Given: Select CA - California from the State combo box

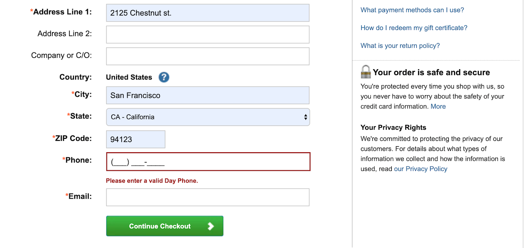Looking at the screenshot, I should tap(208, 117).
